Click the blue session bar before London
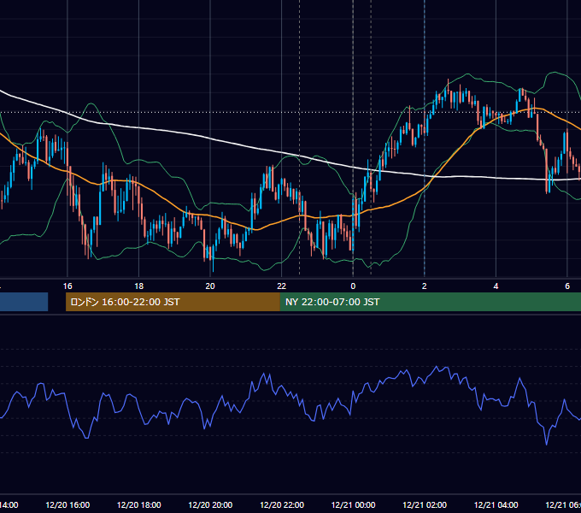Image resolution: width=581 pixels, height=513 pixels. (x=24, y=302)
